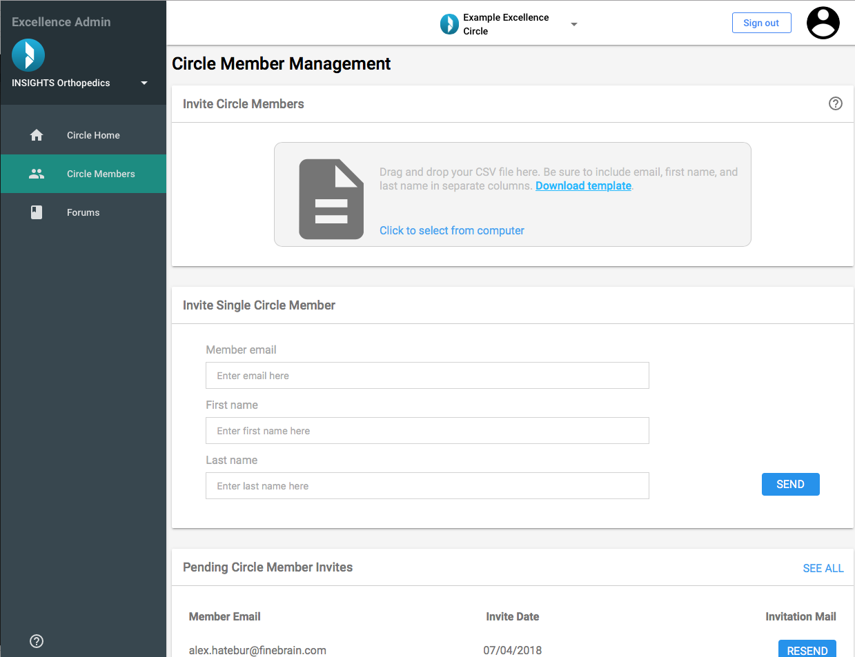Viewport: 855px width, 657px height.
Task: Click the SEND button
Action: click(x=790, y=484)
